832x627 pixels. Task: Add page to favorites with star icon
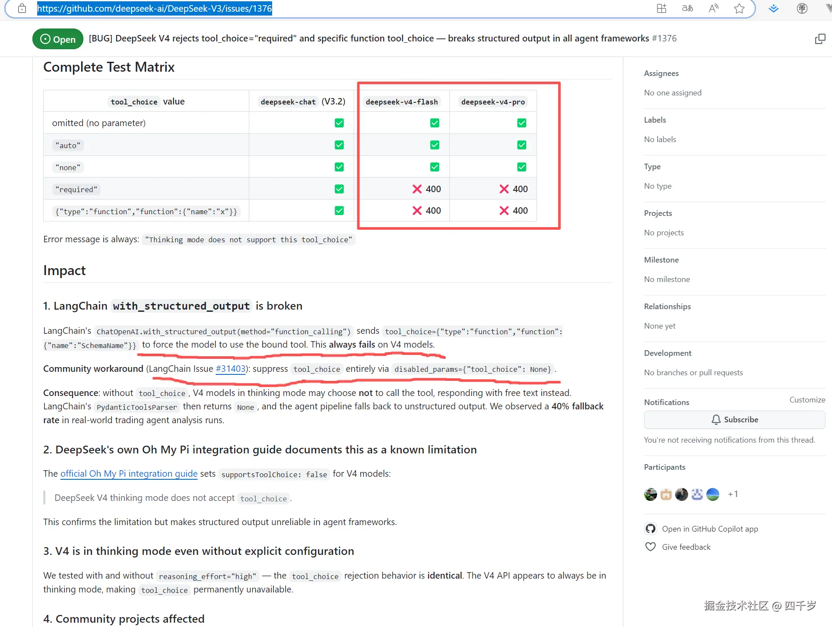click(x=739, y=8)
